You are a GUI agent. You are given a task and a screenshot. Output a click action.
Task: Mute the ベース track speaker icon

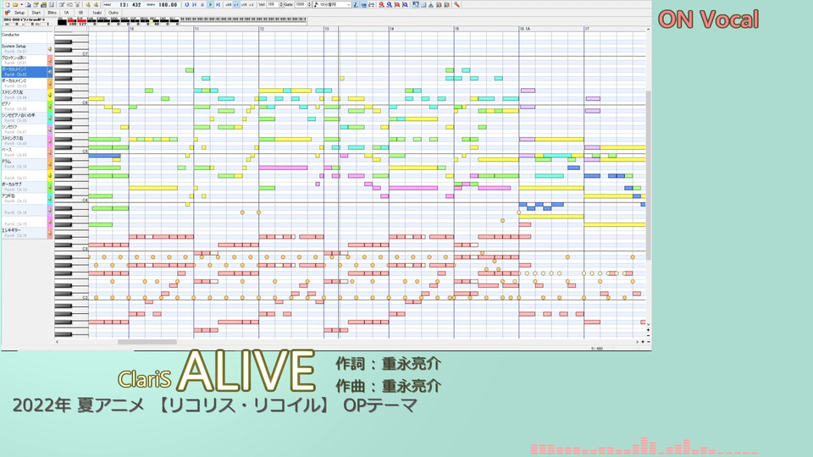(x=50, y=152)
